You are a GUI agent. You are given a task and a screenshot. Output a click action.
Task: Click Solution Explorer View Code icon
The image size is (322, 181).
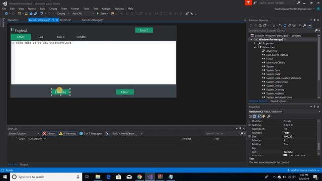tap(300, 26)
